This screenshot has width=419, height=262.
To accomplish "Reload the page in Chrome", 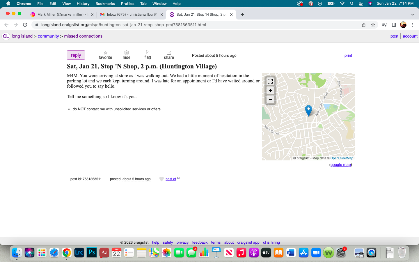I will pos(25,25).
